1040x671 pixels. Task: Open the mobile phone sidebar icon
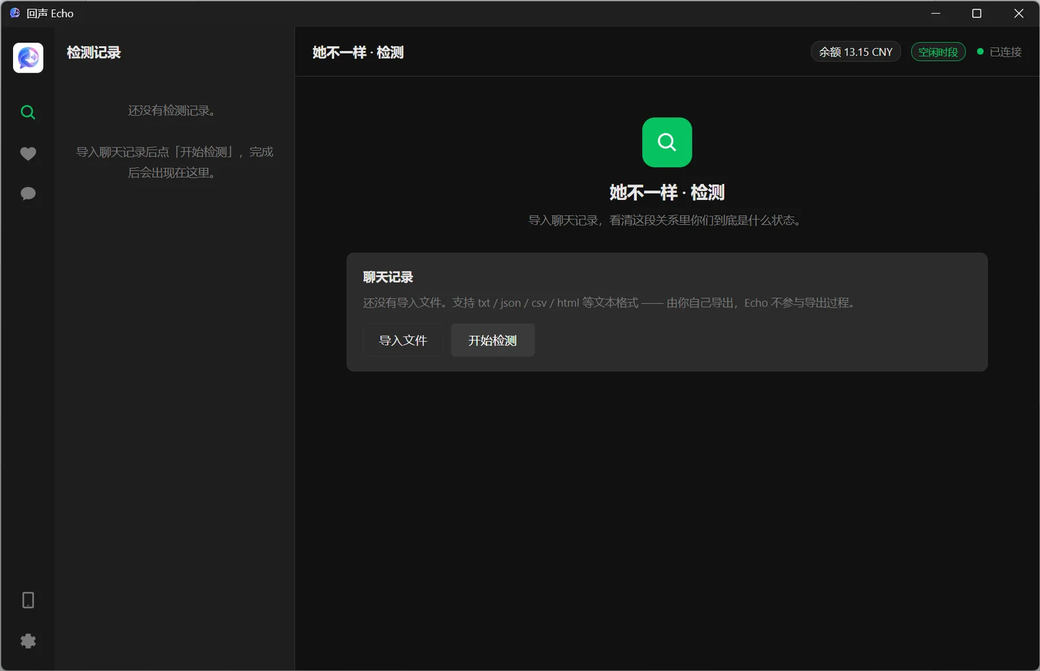tap(28, 600)
